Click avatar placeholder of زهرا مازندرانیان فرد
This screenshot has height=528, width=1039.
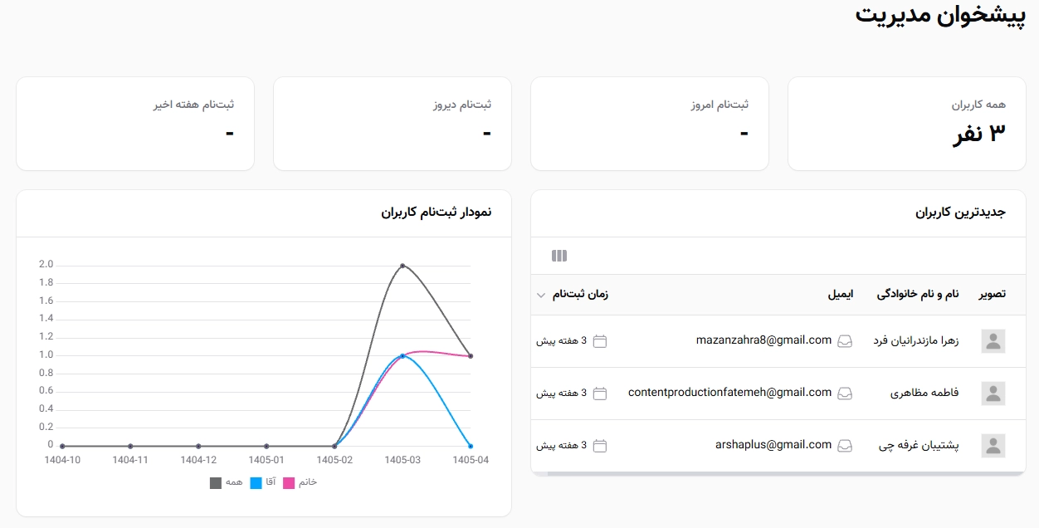993,341
